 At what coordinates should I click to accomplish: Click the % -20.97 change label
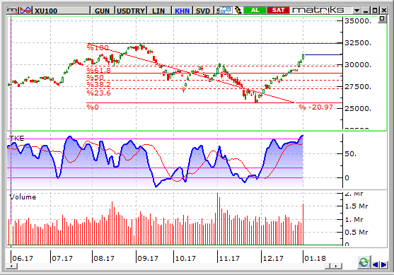pos(315,107)
